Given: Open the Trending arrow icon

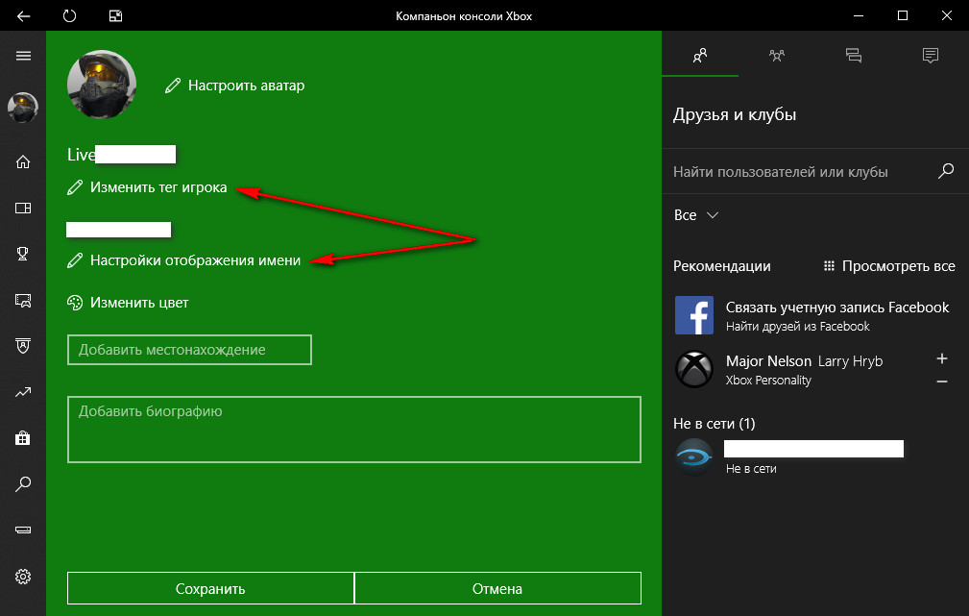Looking at the screenshot, I should click(x=23, y=392).
